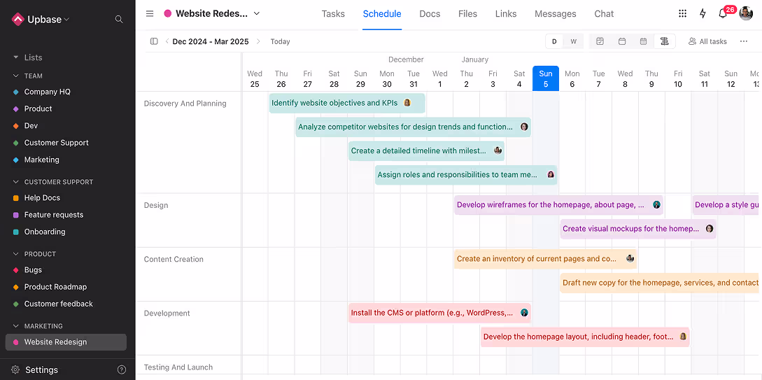Open the All tasks filter
This screenshot has width=762, height=380.
click(707, 41)
